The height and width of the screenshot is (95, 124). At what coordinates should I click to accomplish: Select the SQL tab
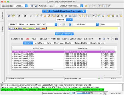(69, 20)
